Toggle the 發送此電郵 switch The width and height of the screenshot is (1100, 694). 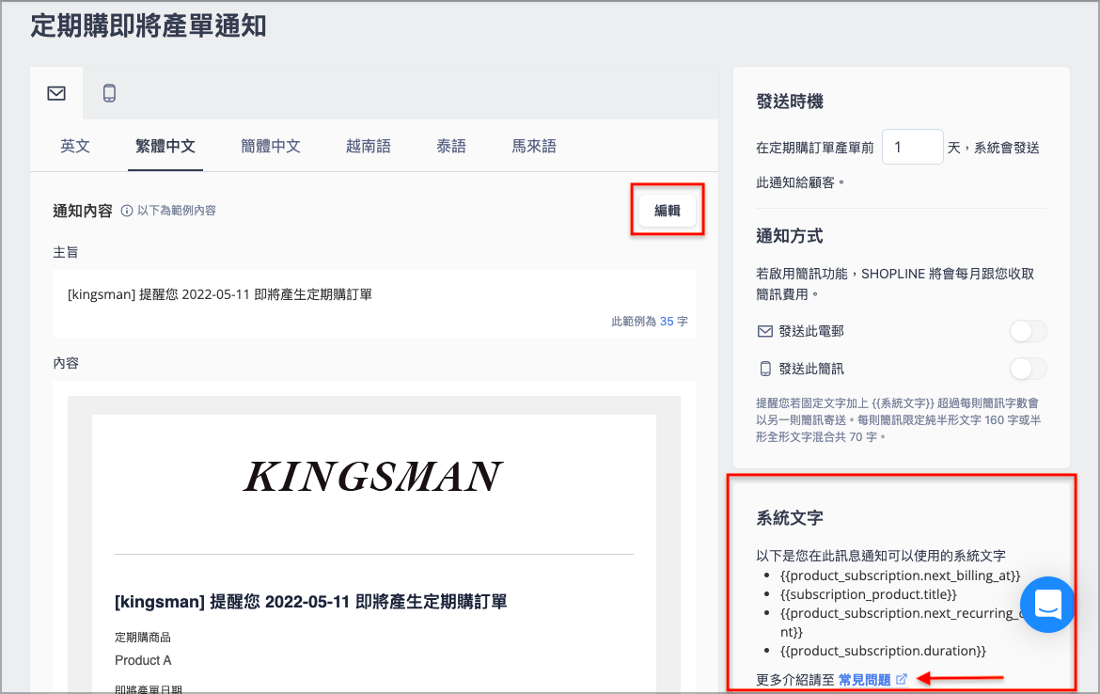point(1028,331)
